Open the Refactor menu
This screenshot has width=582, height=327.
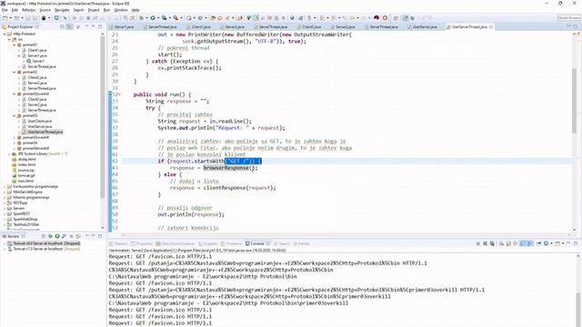tap(28, 10)
